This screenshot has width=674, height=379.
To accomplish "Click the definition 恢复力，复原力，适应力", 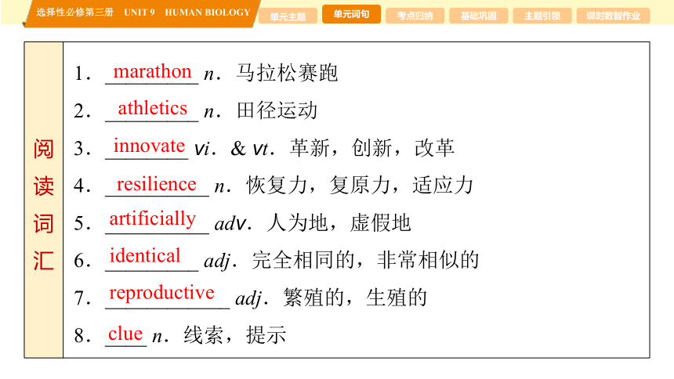I will click(360, 186).
